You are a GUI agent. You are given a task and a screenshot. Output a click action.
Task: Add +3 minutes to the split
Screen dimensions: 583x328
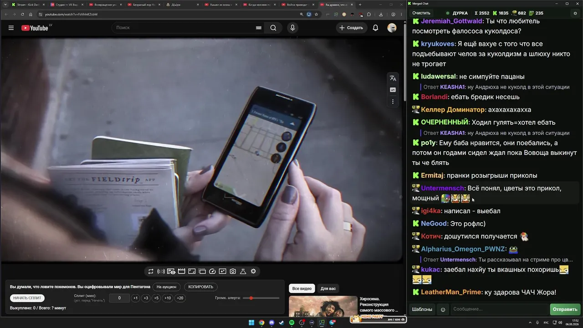(146, 298)
